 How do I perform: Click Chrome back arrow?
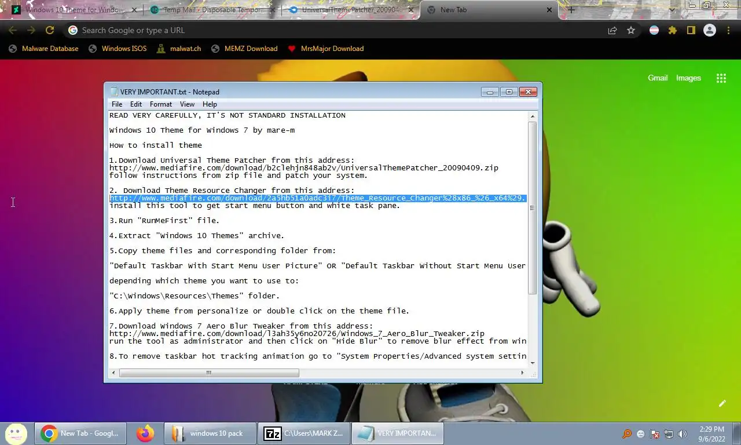coord(13,30)
